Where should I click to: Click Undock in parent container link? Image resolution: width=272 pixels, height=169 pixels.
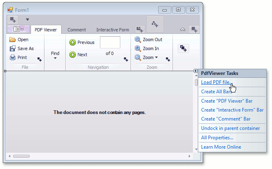pos(230,128)
